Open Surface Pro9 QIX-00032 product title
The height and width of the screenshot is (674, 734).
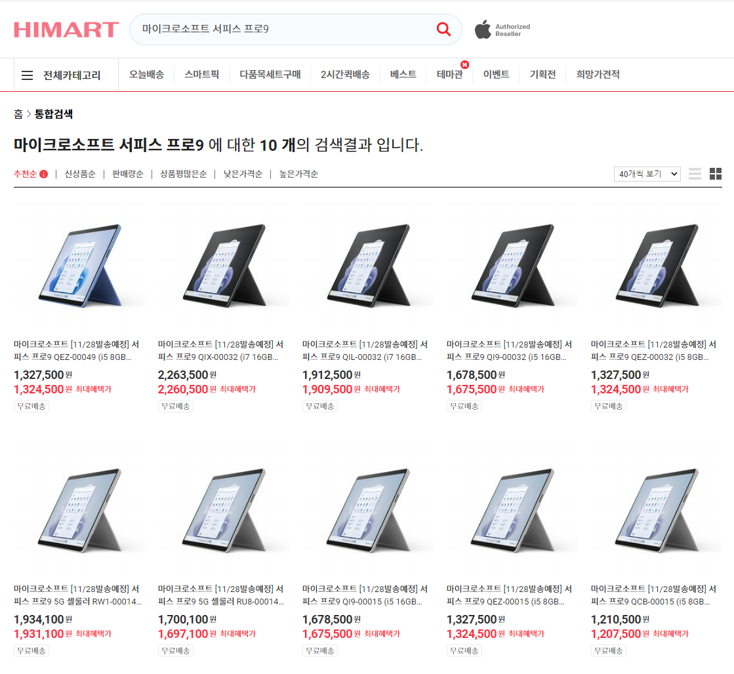click(x=220, y=351)
